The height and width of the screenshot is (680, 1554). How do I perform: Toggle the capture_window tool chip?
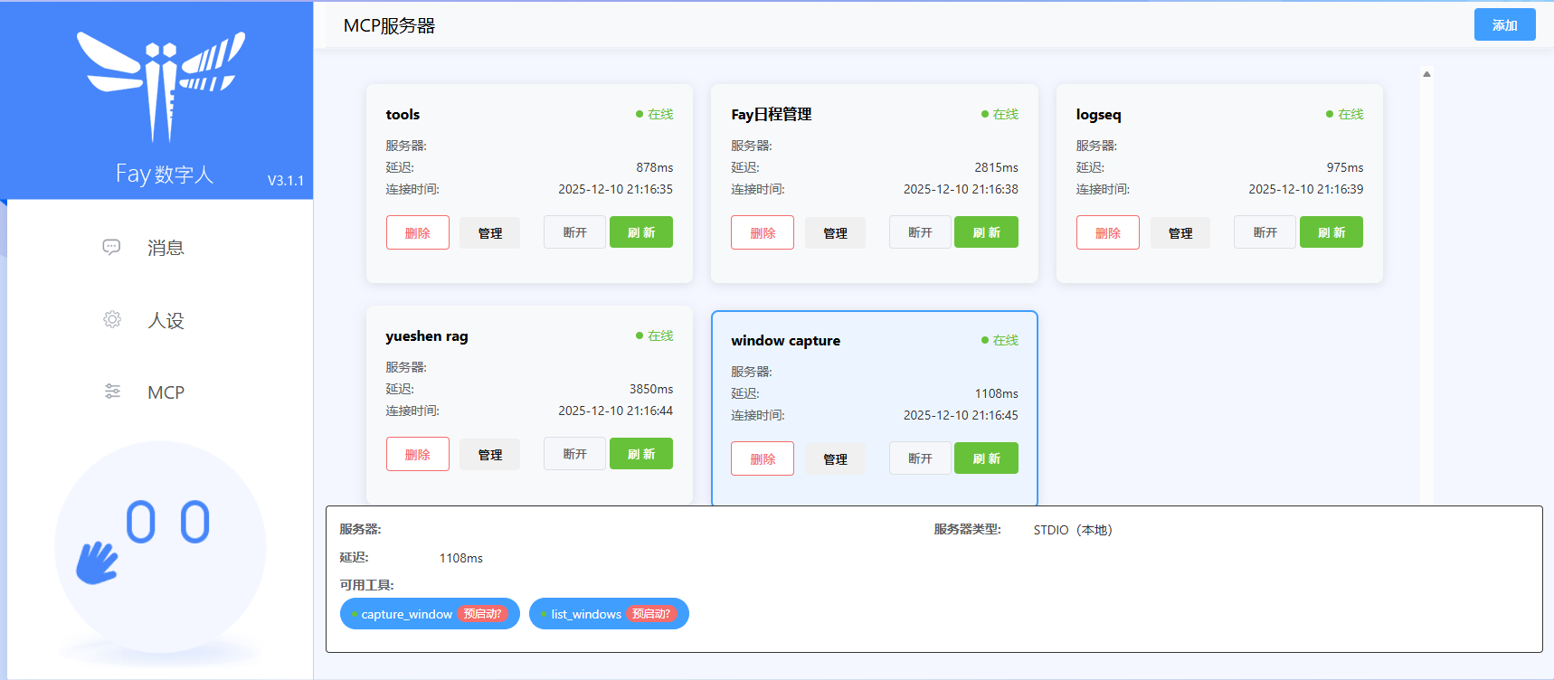click(406, 614)
